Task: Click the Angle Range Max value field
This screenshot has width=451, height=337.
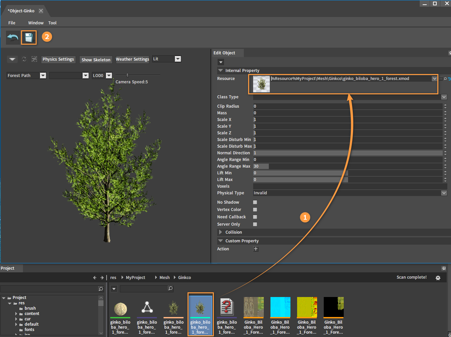Action: pos(348,166)
